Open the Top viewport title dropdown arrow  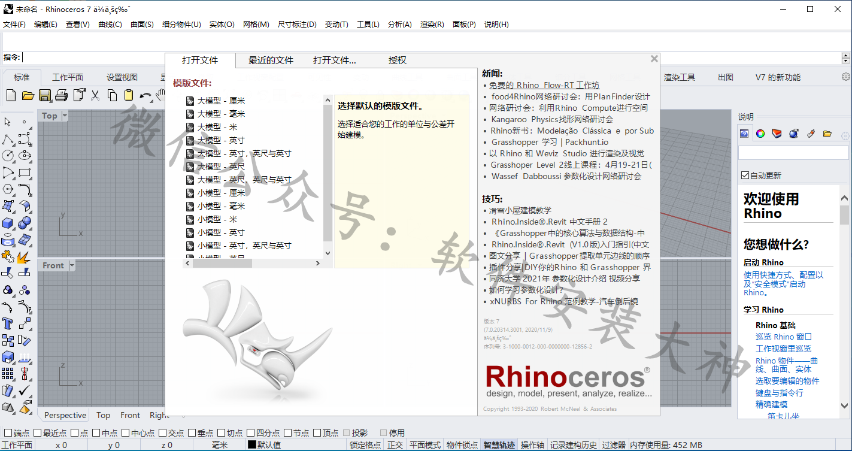pos(64,116)
